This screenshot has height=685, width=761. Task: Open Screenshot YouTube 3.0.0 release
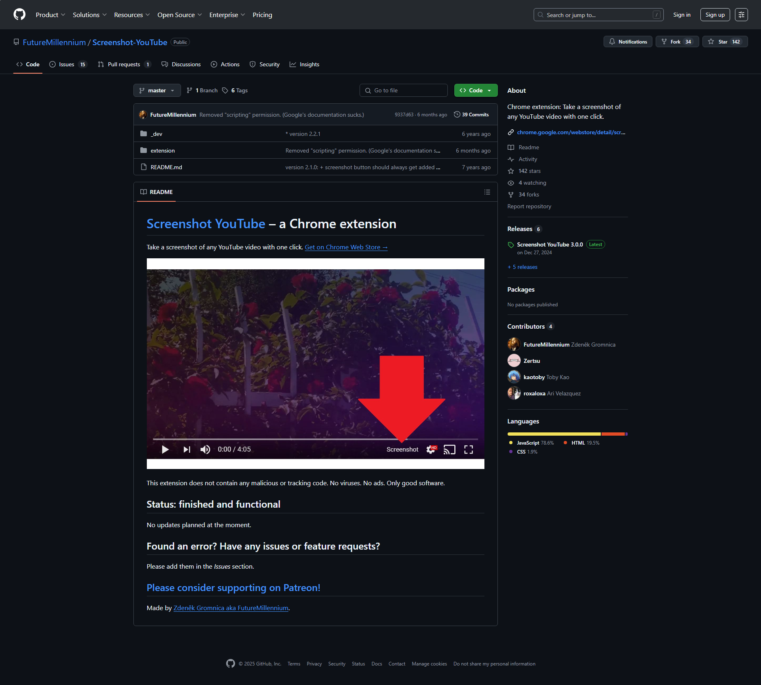click(550, 244)
